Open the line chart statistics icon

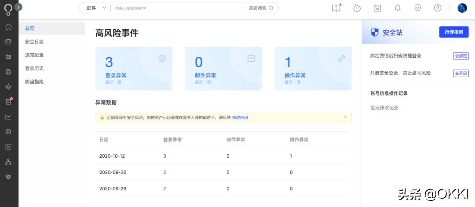pyautogui.click(x=8, y=117)
